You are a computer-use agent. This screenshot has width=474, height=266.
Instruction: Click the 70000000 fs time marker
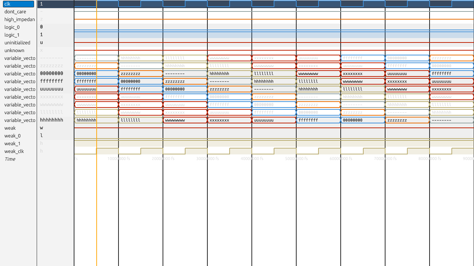(385, 159)
